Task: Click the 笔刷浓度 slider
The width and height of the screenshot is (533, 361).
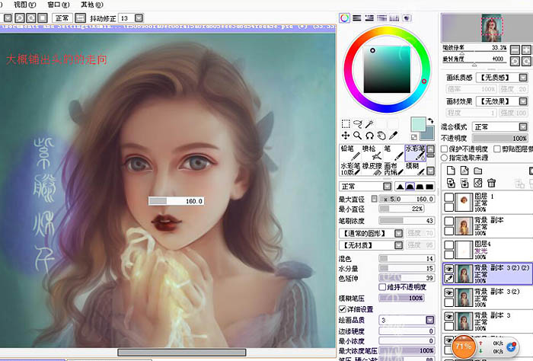Action: point(407,221)
